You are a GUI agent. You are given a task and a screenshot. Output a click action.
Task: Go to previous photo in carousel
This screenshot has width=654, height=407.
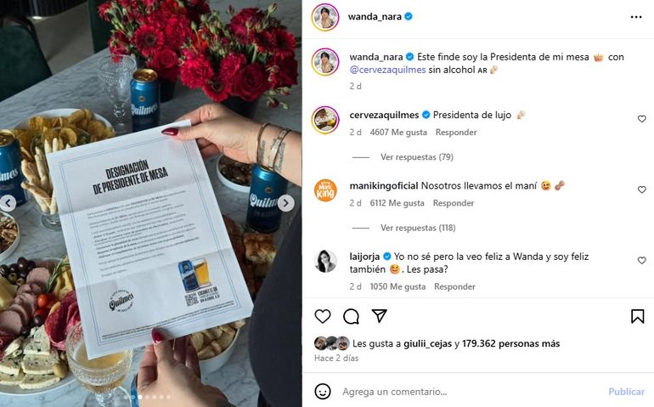click(x=8, y=203)
